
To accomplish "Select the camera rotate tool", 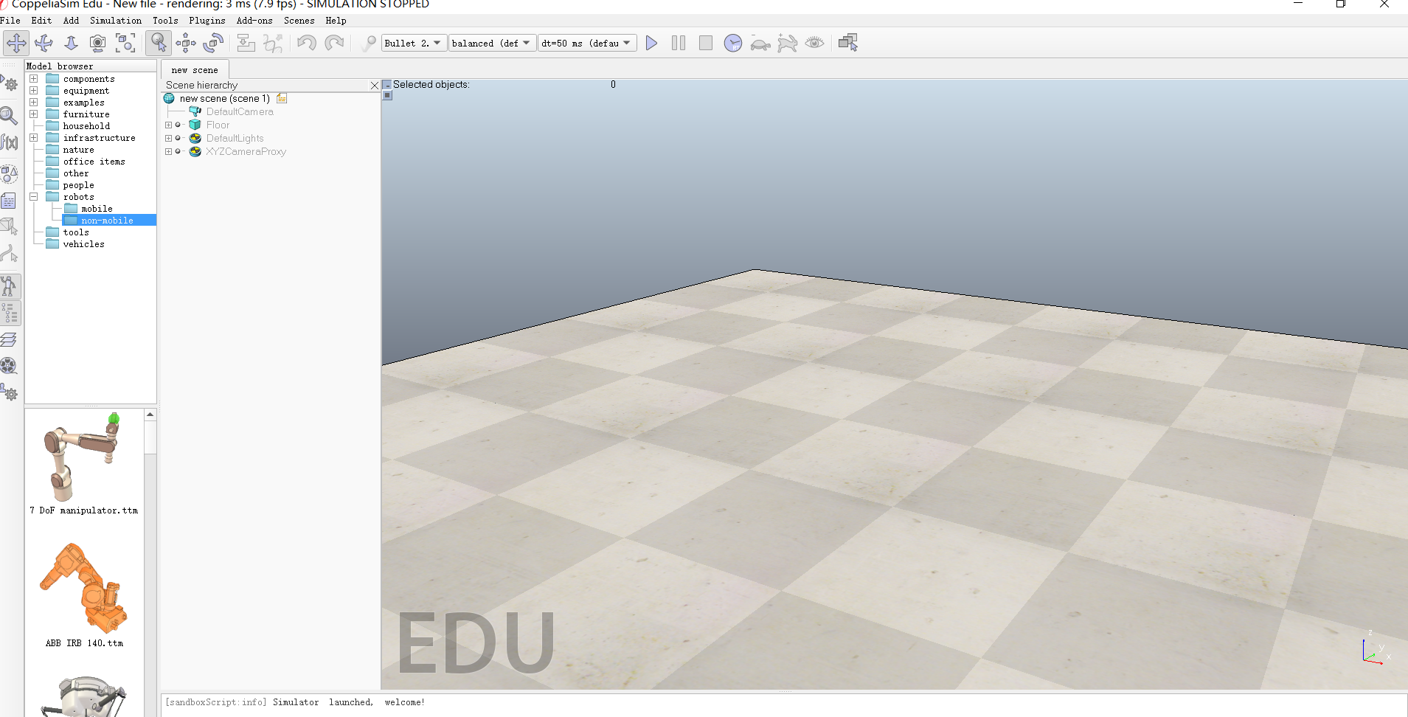I will 44,43.
